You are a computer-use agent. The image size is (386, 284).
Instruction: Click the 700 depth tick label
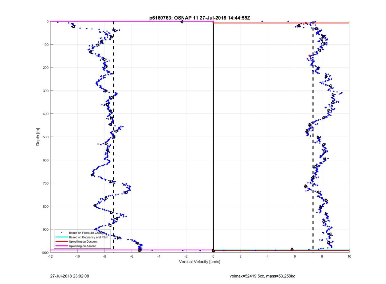(45, 183)
